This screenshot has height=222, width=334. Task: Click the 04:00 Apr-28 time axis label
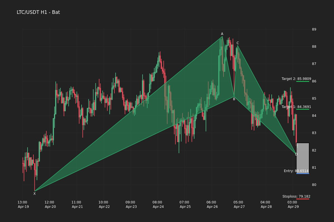(266, 205)
